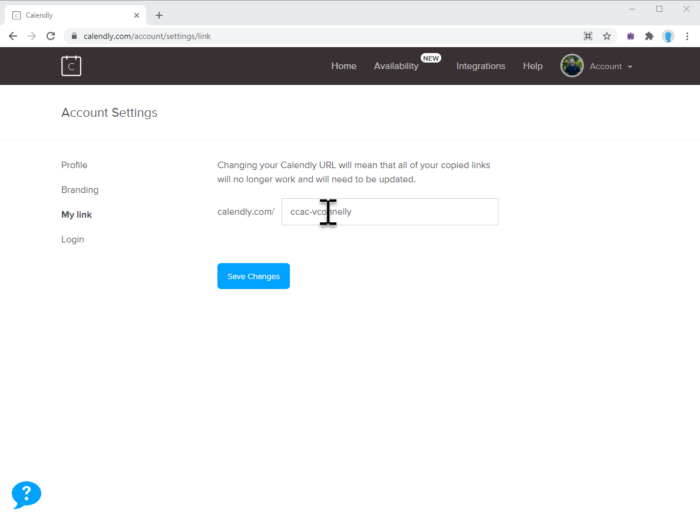This screenshot has height=525, width=700.
Task: Open the blue help chat bubble icon
Action: pyautogui.click(x=27, y=494)
